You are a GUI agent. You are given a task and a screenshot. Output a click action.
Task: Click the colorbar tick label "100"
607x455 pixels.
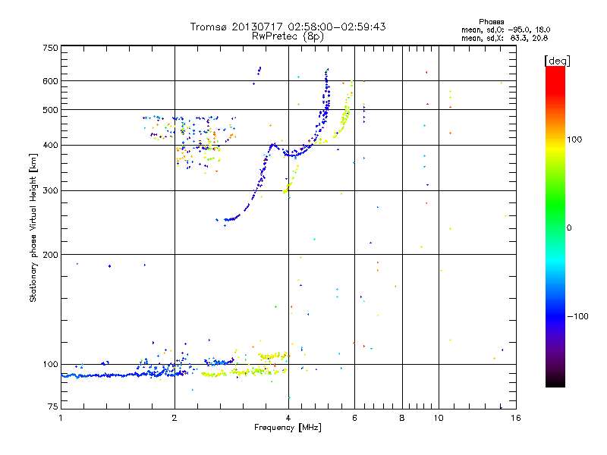[574, 140]
